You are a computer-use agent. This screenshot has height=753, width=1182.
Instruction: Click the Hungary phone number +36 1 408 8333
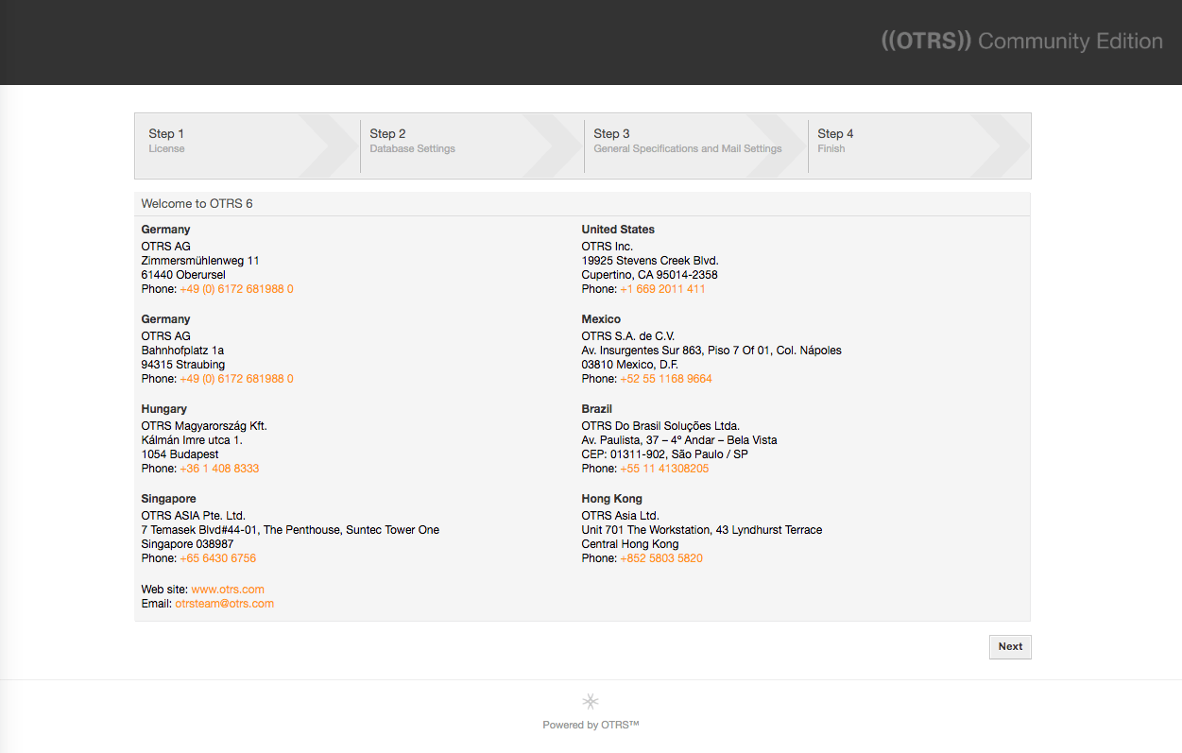point(219,469)
